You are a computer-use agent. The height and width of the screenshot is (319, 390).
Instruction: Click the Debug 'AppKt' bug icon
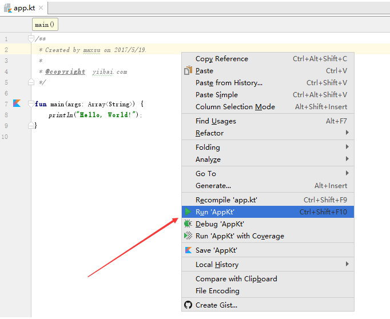[x=188, y=224]
